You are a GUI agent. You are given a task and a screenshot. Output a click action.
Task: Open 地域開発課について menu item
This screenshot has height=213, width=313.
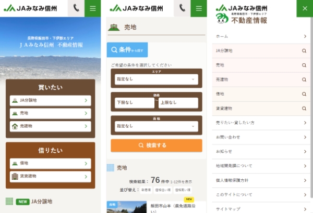[x=261, y=166]
